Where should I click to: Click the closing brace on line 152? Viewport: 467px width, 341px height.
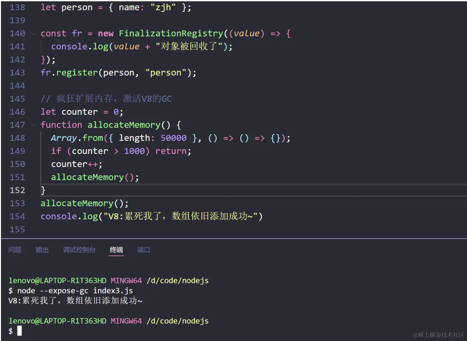(43, 190)
